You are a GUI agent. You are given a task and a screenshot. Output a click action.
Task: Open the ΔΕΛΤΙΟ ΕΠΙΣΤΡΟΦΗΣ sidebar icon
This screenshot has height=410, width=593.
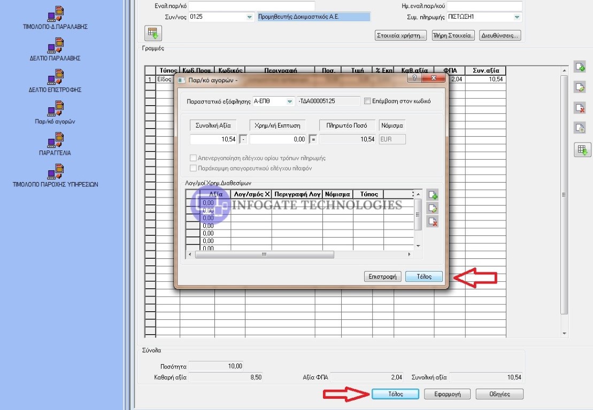[56, 78]
